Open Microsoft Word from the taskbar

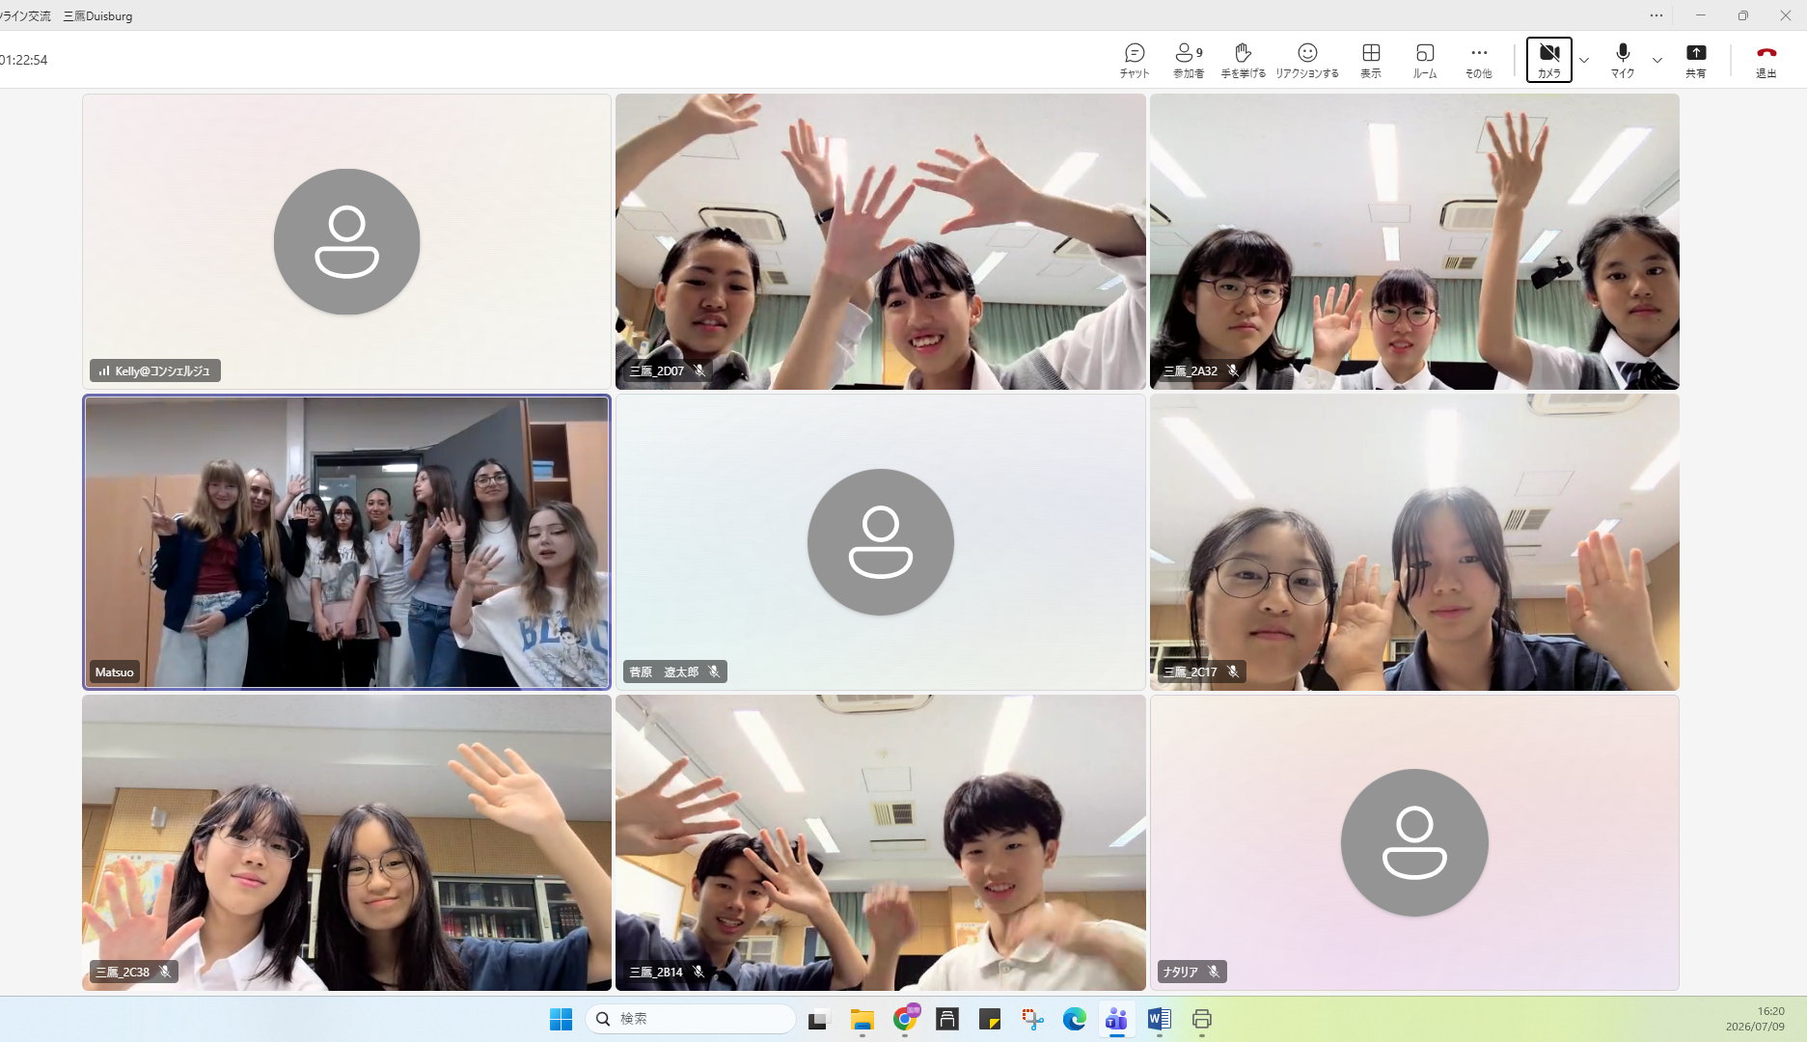coord(1159,1019)
